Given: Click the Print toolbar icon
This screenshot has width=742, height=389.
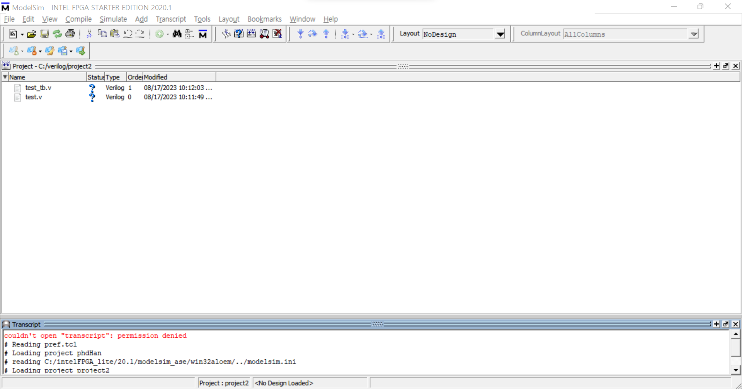Looking at the screenshot, I should click(70, 34).
